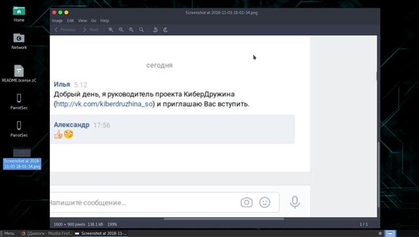The width and height of the screenshot is (419, 237).
Task: Click the 17:56 message timestamp
Action: coord(101,125)
